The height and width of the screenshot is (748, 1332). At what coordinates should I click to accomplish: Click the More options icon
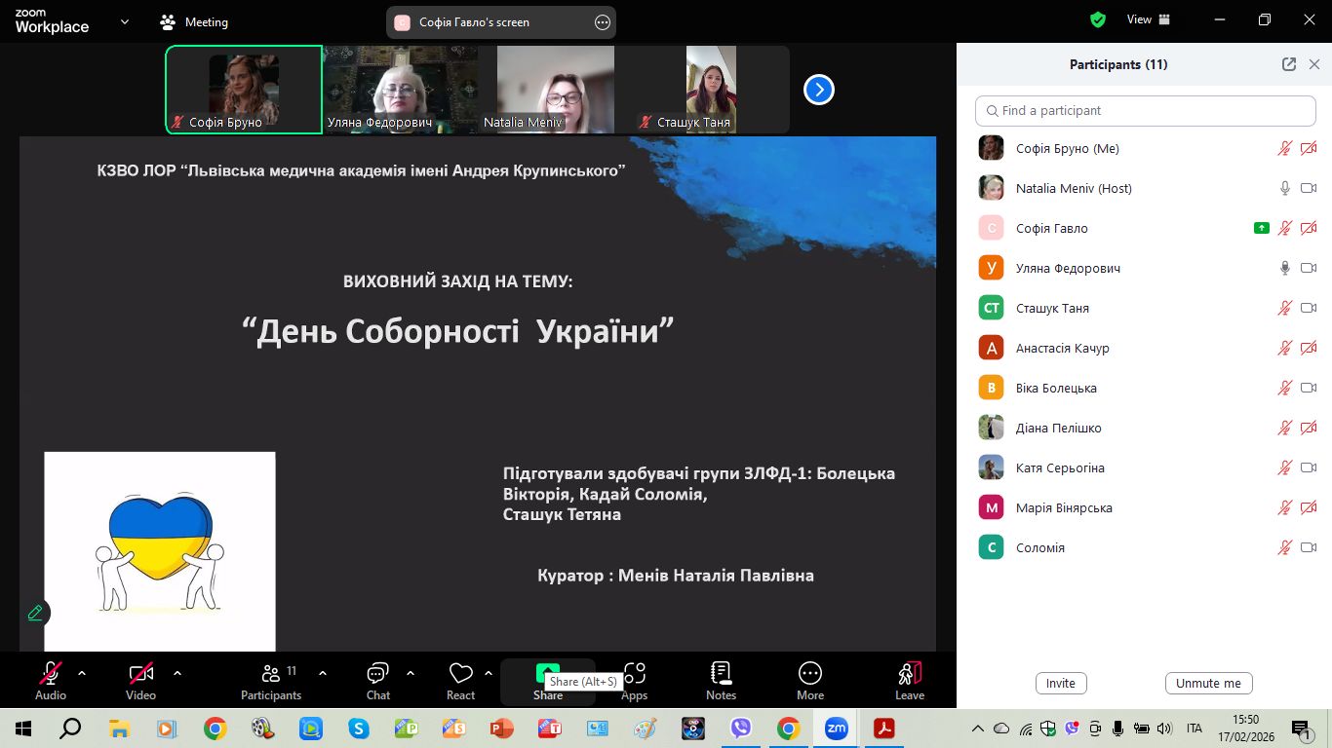[x=809, y=681]
